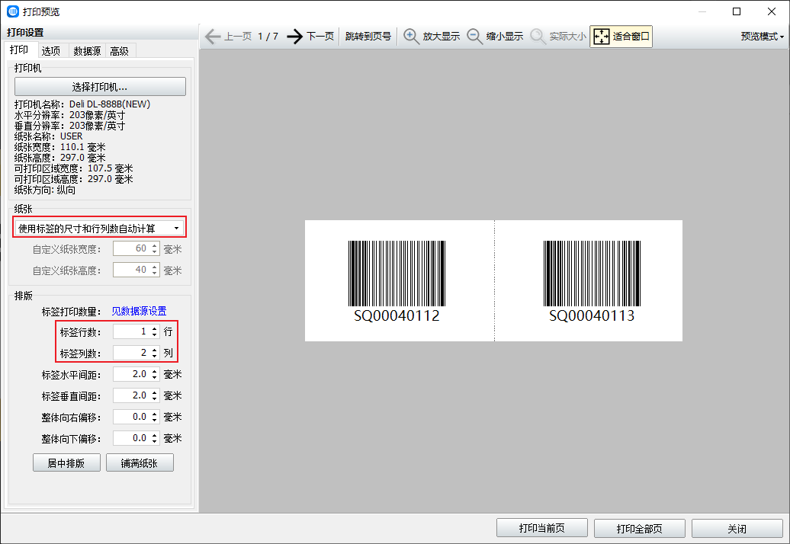Open the 见数据源设置 link
The image size is (790, 544).
point(139,311)
